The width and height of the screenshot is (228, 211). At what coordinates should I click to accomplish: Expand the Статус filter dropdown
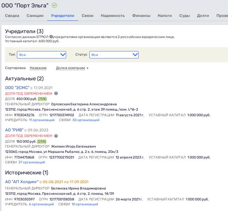click(114, 55)
